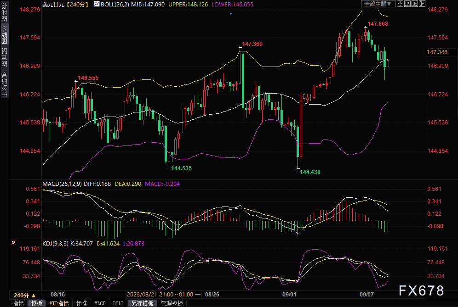Click the KDJ(9,3,3) K:34.707 label
The image size is (458, 307).
68,243
